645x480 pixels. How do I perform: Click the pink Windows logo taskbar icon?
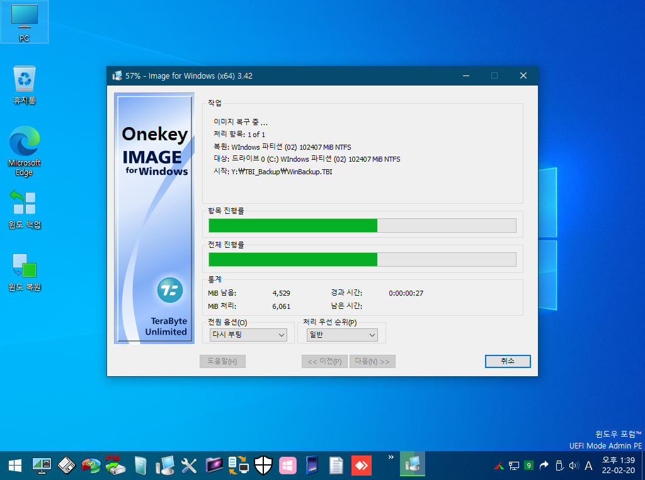[x=288, y=466]
